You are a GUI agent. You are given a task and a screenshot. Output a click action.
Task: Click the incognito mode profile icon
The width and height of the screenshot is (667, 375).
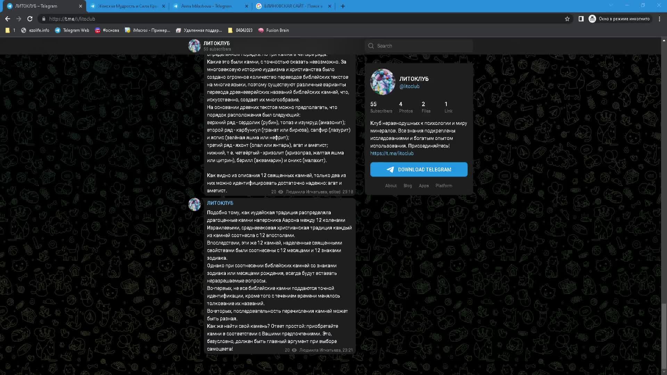click(592, 19)
